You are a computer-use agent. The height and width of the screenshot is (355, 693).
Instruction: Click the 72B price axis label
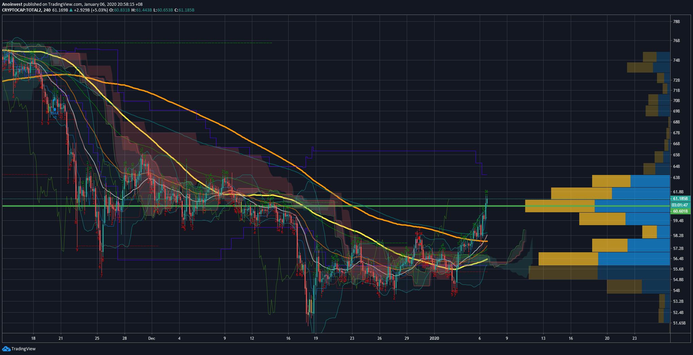click(x=676, y=80)
